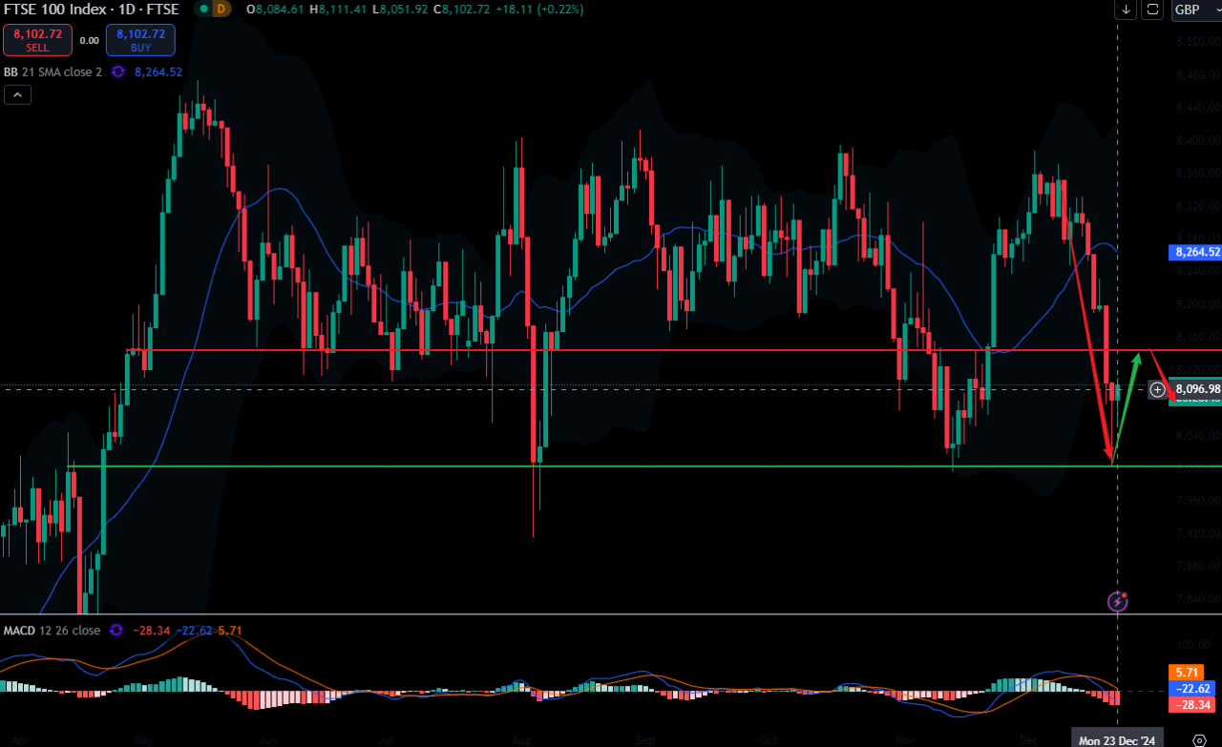
Task: Click the BB value 8,264.52 in the legend
Action: click(x=158, y=72)
